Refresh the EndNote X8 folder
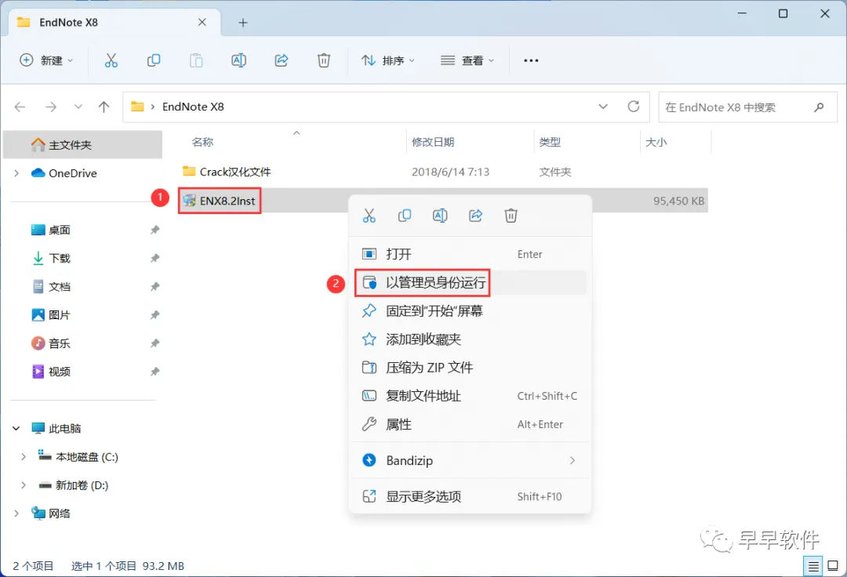This screenshot has height=577, width=847. [634, 107]
